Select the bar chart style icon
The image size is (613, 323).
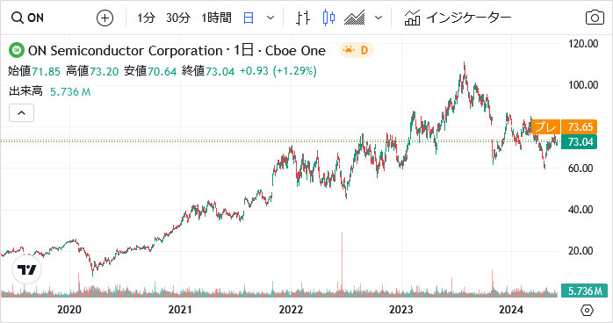(303, 18)
